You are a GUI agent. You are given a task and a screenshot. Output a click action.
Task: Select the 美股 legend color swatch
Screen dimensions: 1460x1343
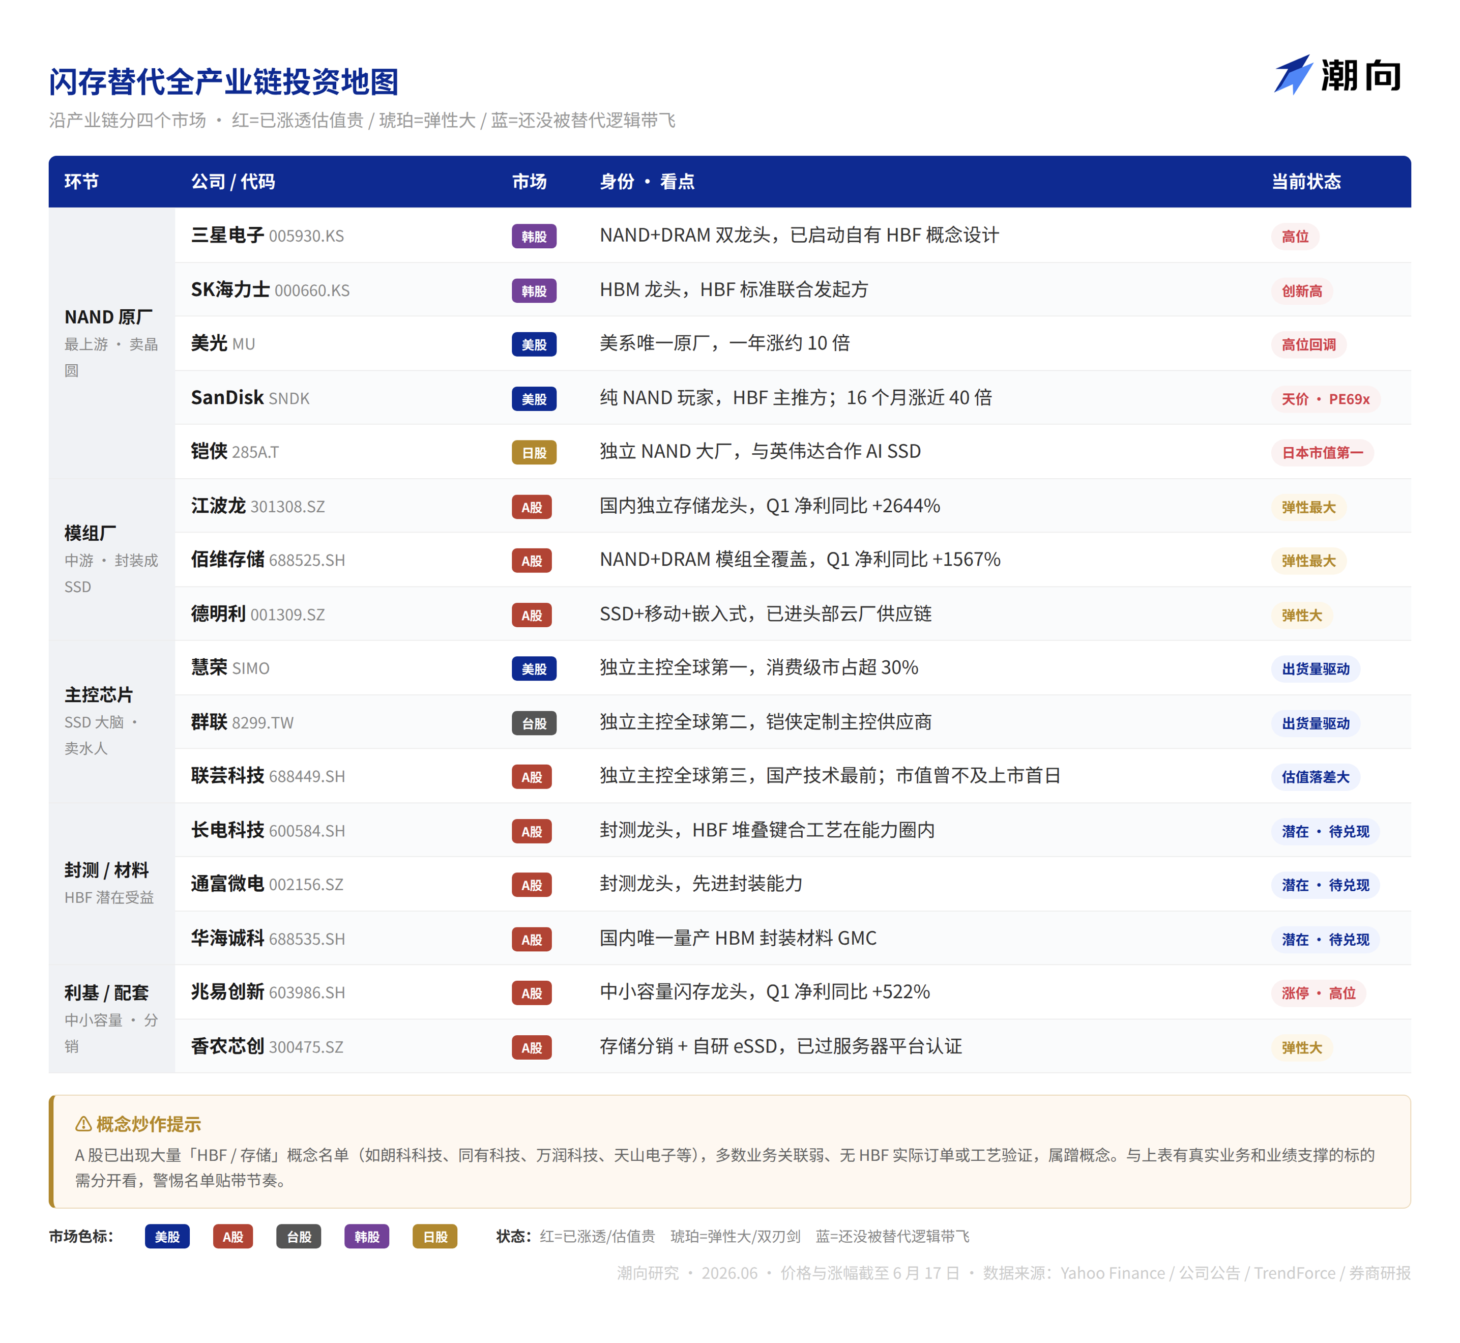click(167, 1236)
